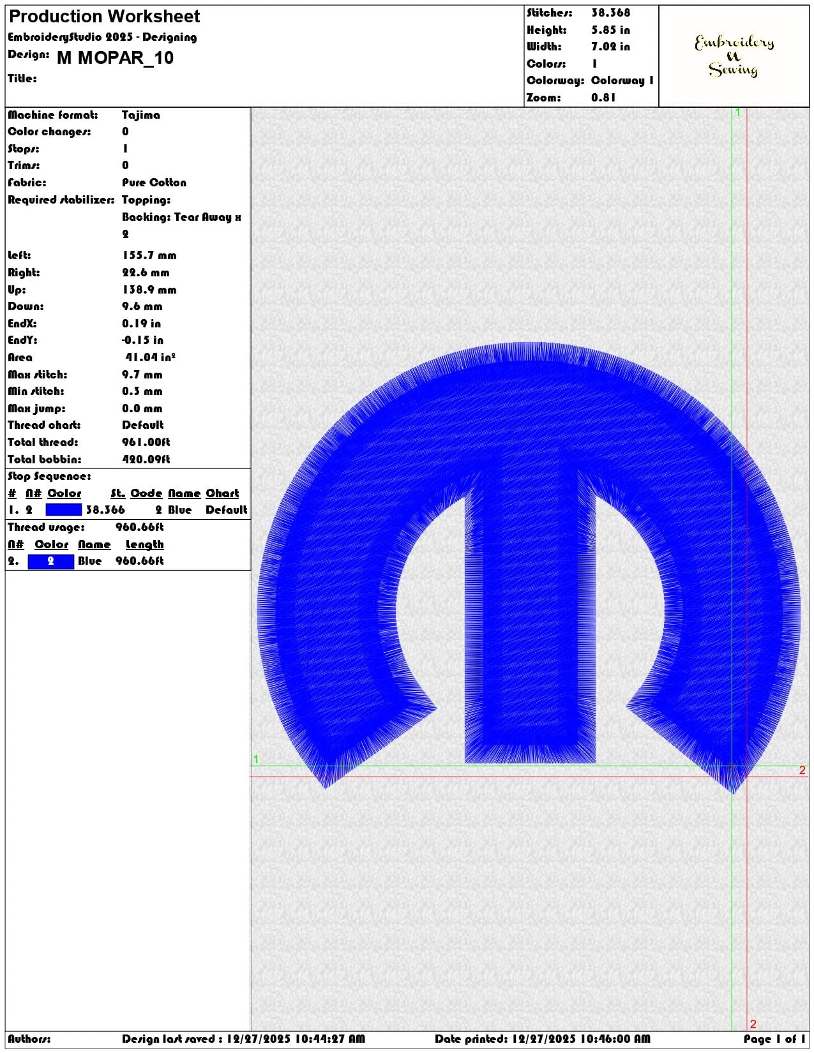The height and width of the screenshot is (1053, 814).
Task: Click the 'Stop Sequence:' heading
Action: pyautogui.click(x=49, y=476)
